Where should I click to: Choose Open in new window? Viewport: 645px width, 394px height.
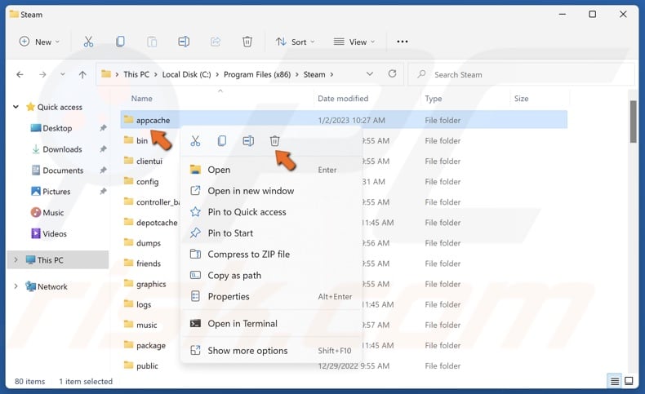point(272,191)
